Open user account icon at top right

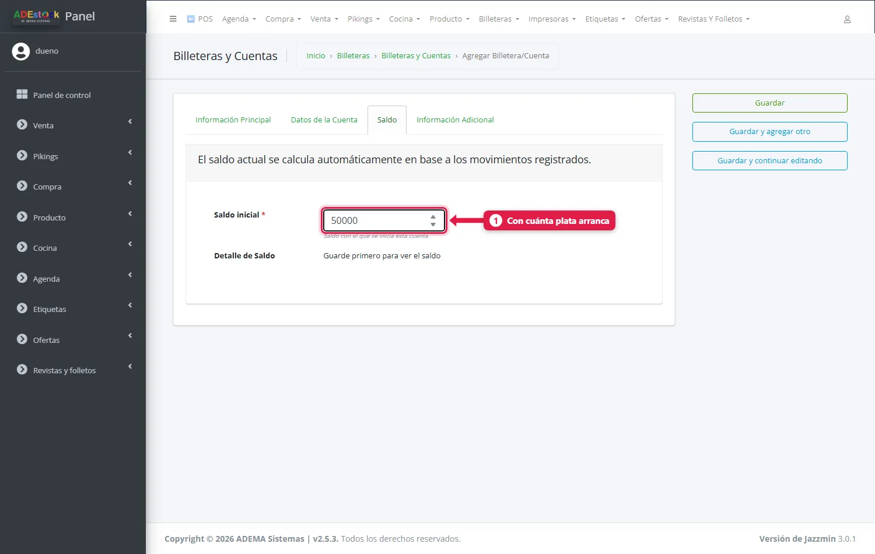[x=847, y=19]
